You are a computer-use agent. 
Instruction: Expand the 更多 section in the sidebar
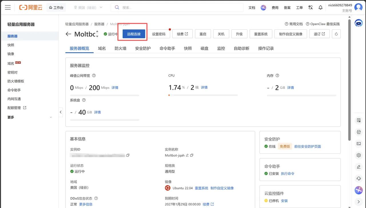click(x=30, y=117)
